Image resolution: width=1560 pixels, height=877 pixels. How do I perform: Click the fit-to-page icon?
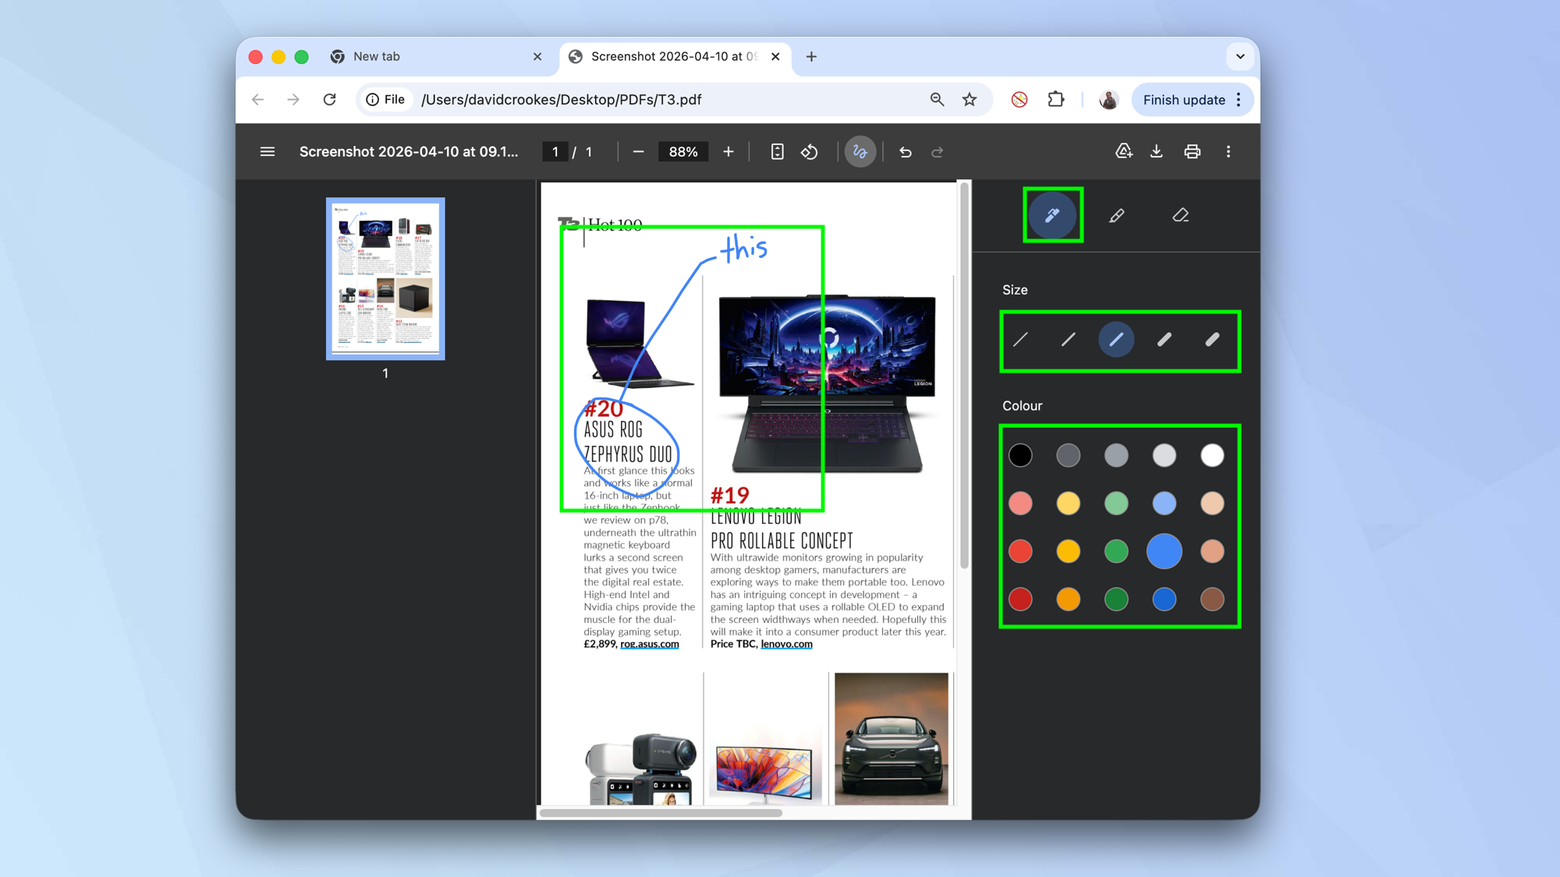(777, 151)
